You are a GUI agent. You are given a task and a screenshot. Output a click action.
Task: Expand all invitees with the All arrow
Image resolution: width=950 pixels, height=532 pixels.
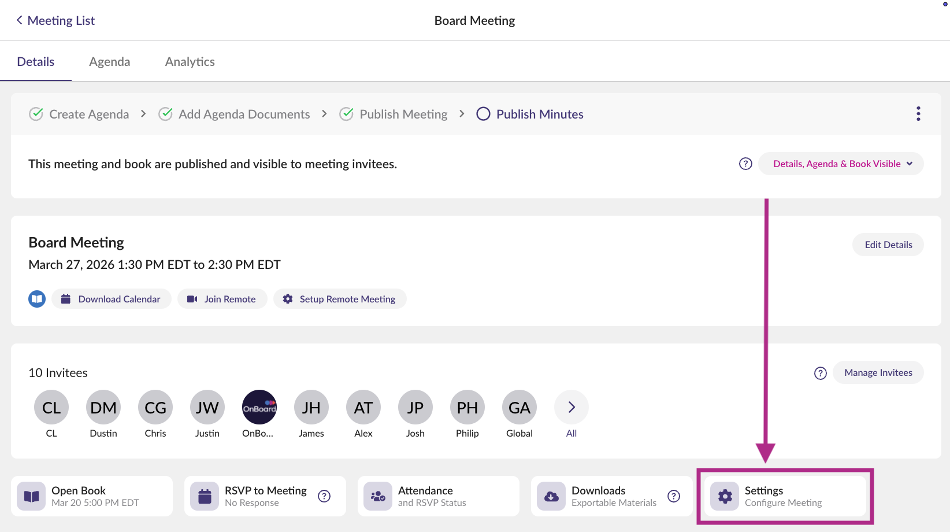pyautogui.click(x=571, y=408)
